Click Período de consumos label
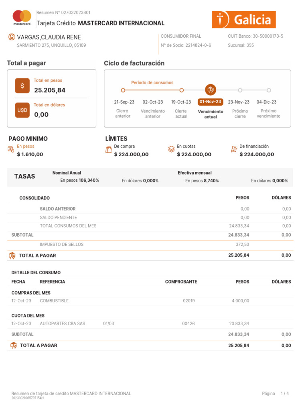This screenshot has height=410, width=308. (x=152, y=82)
